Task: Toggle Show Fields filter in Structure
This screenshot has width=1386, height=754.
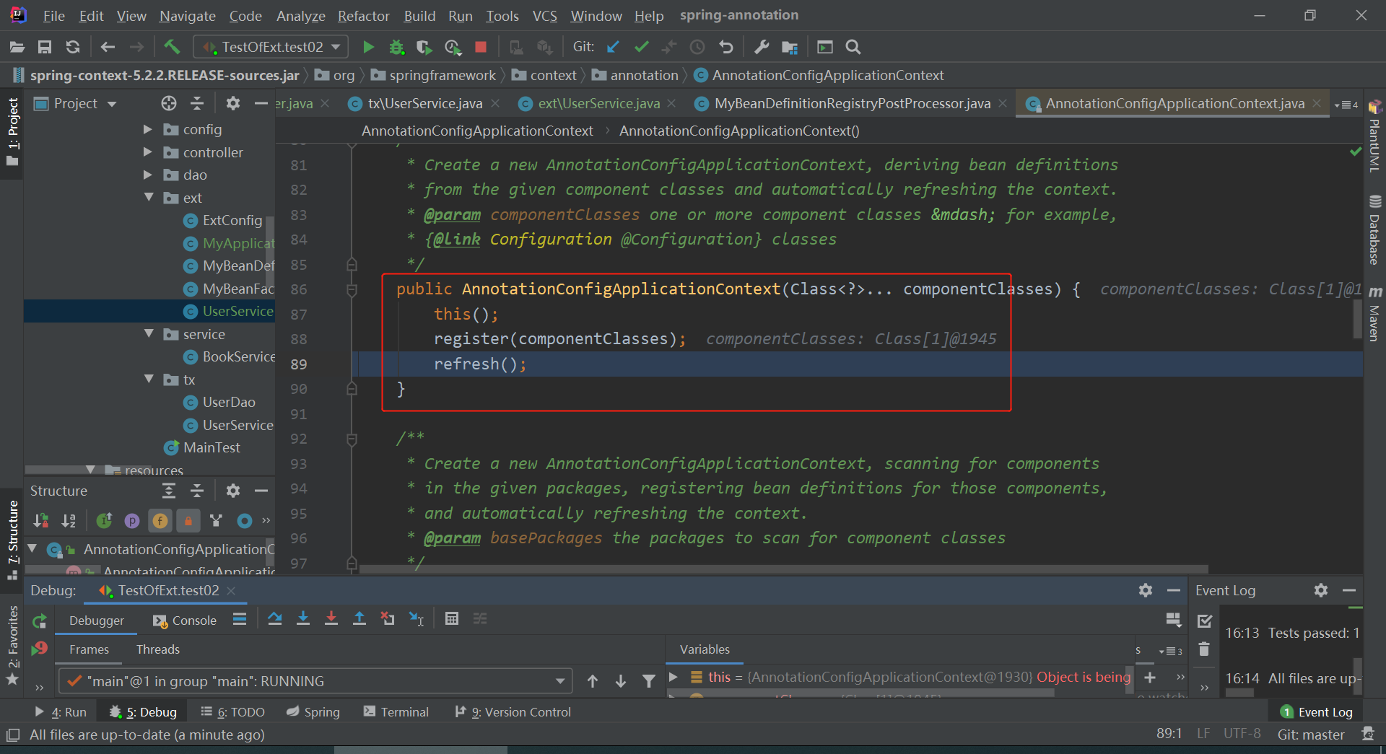Action: [160, 520]
